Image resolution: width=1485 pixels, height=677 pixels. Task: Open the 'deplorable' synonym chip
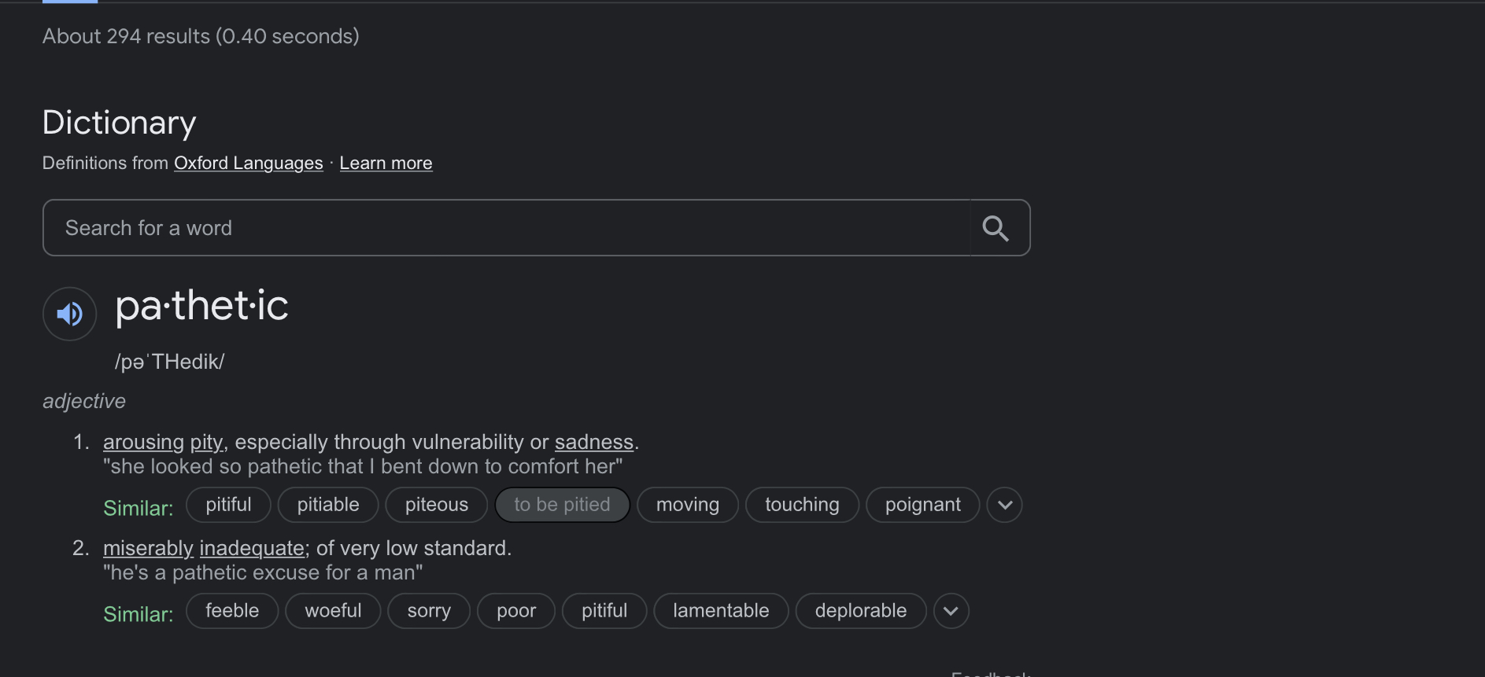(x=860, y=611)
